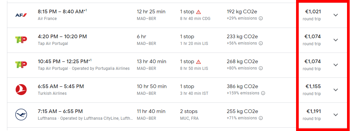Click the Turkish Airlines logo
359x131 pixels.
[x=21, y=90]
